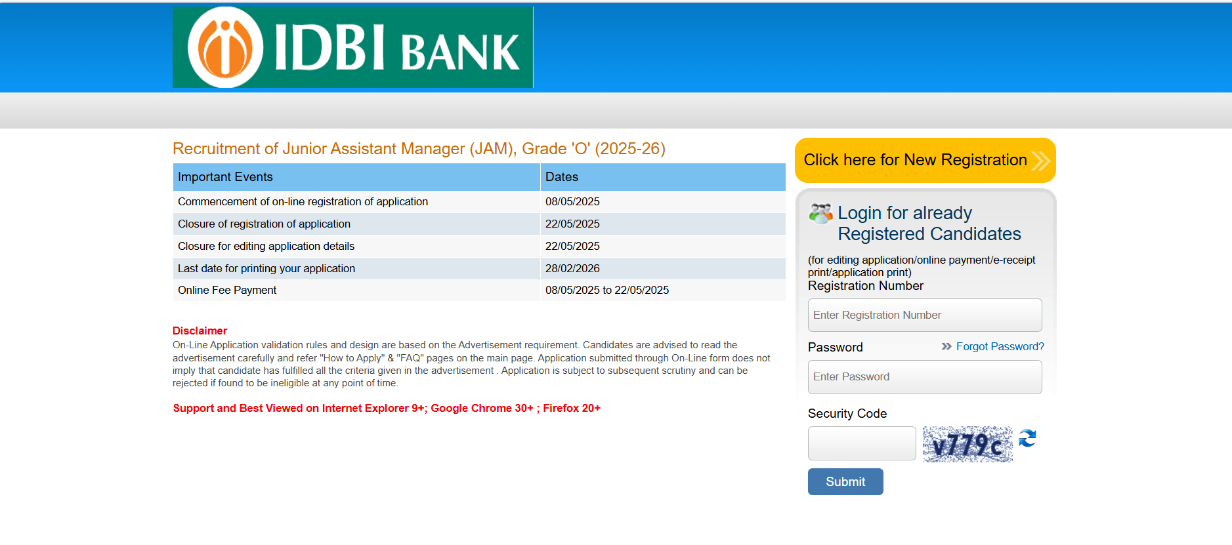Click the Security Code text box
Image resolution: width=1232 pixels, height=545 pixels.
point(861,443)
